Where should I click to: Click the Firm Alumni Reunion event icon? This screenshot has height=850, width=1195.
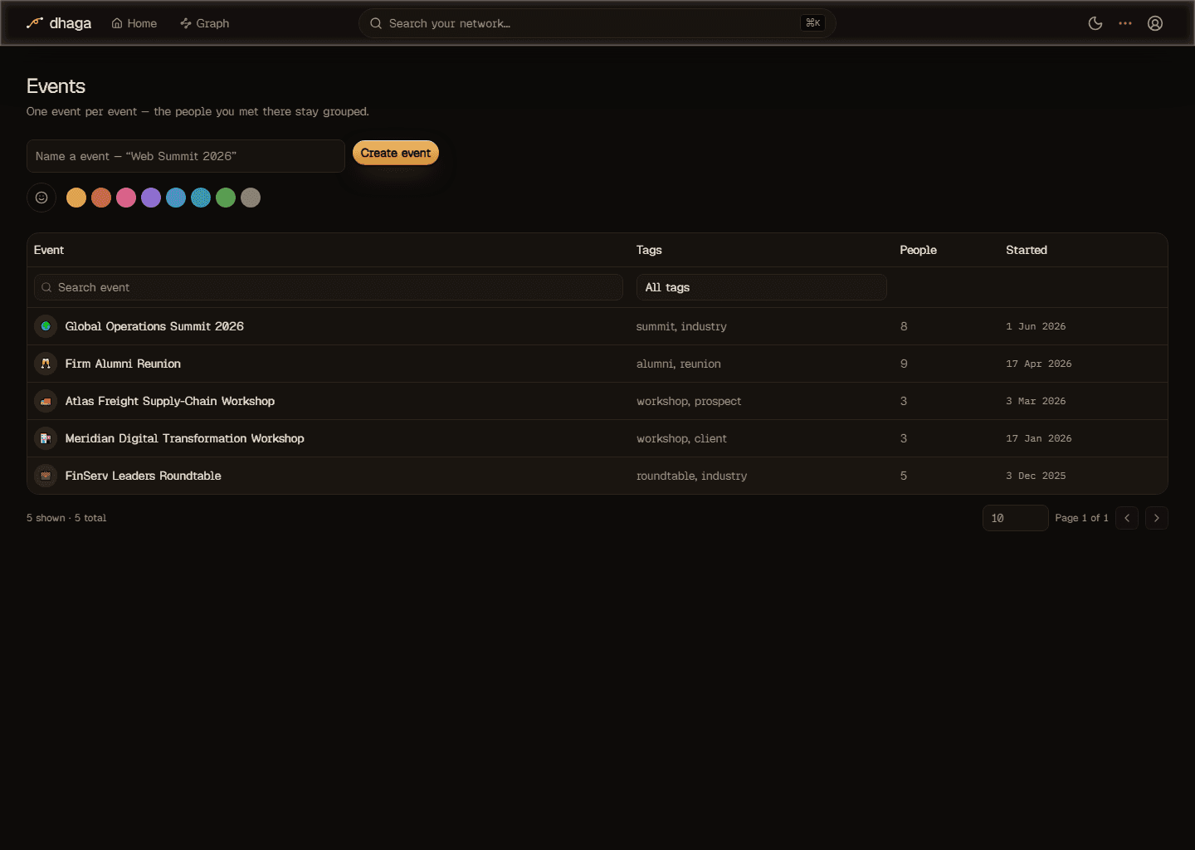pos(46,364)
